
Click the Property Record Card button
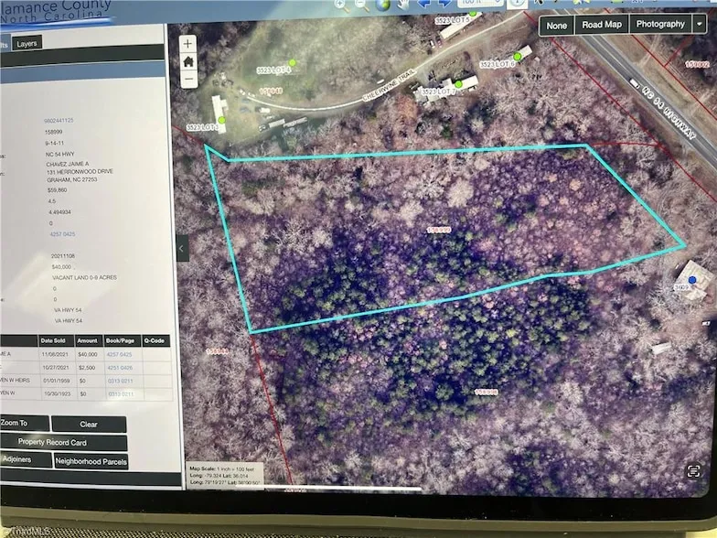pos(64,442)
